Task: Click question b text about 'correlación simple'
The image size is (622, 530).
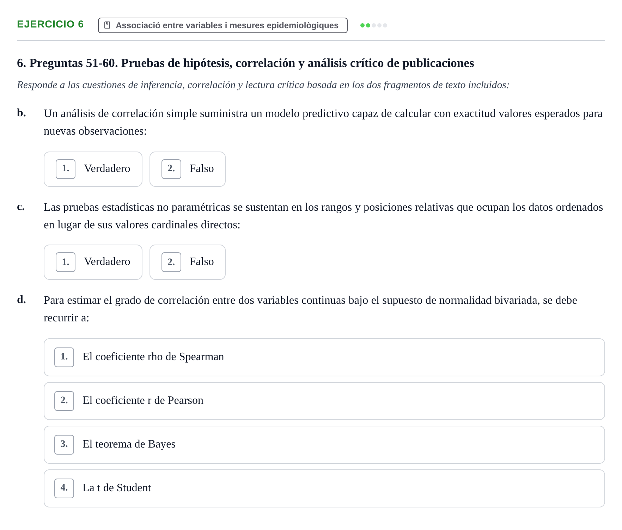Action: point(323,122)
